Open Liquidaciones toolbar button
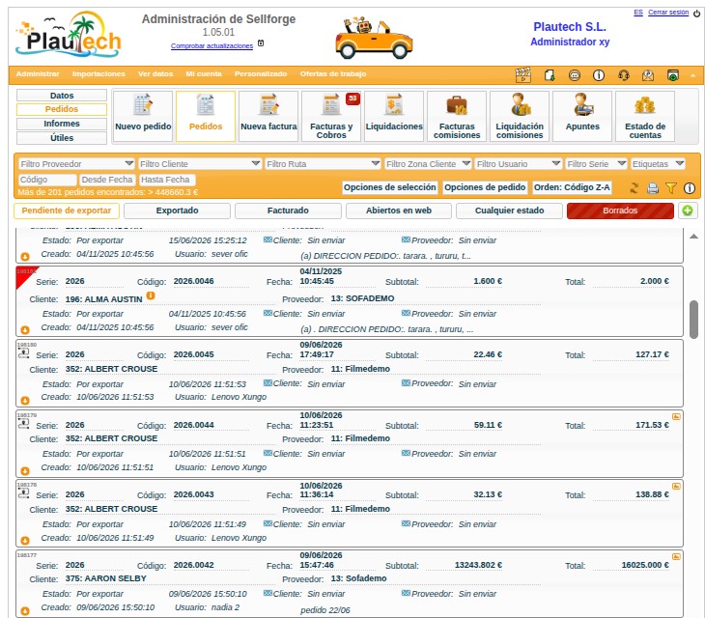 tap(394, 116)
